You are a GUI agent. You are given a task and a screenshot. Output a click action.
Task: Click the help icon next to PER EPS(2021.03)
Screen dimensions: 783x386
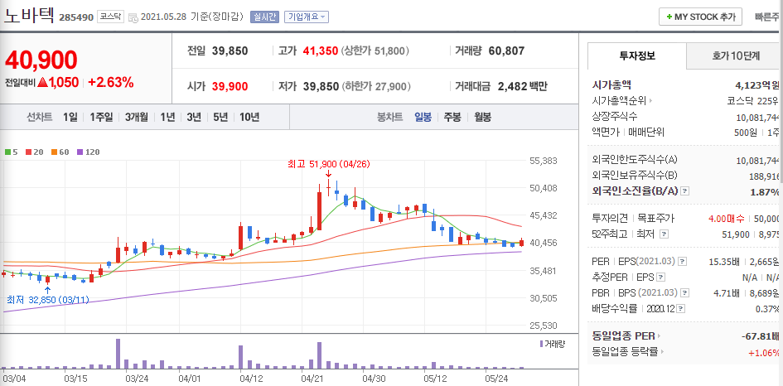pyautogui.click(x=682, y=261)
